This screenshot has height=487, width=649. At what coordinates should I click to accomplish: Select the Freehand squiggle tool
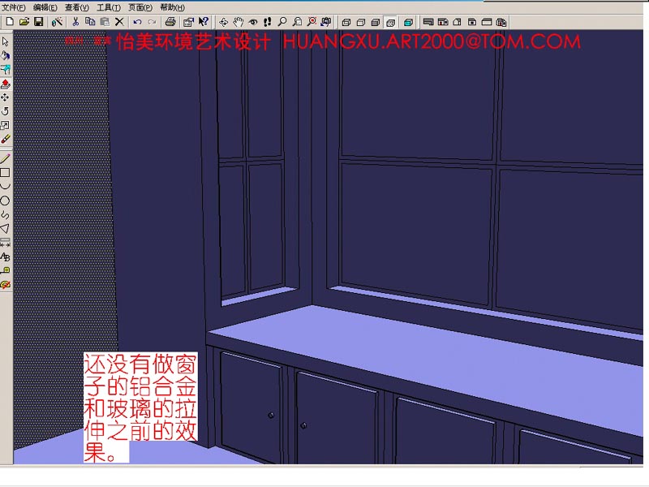[x=6, y=214]
